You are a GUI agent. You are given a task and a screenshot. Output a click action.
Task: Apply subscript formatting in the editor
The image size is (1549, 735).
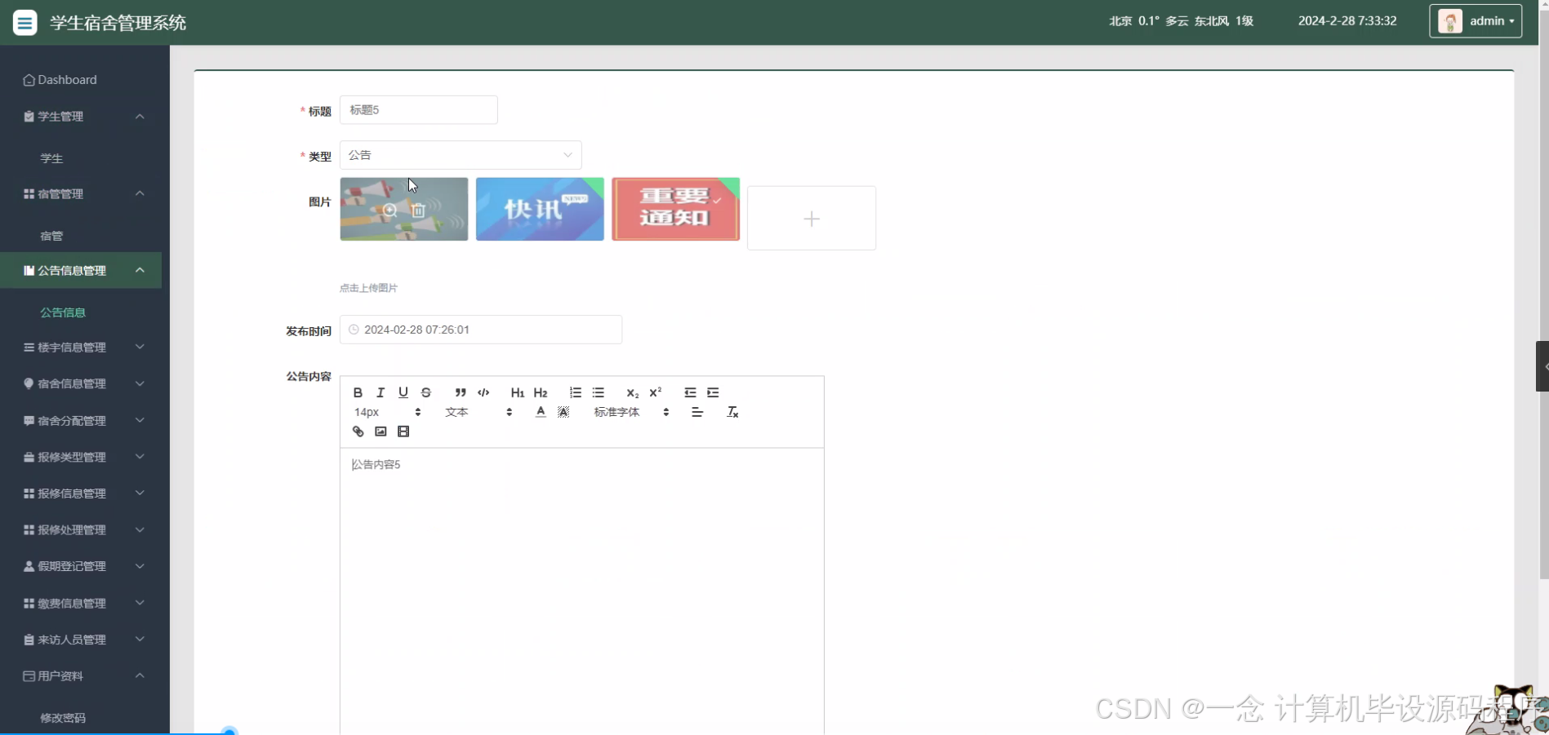tap(632, 392)
